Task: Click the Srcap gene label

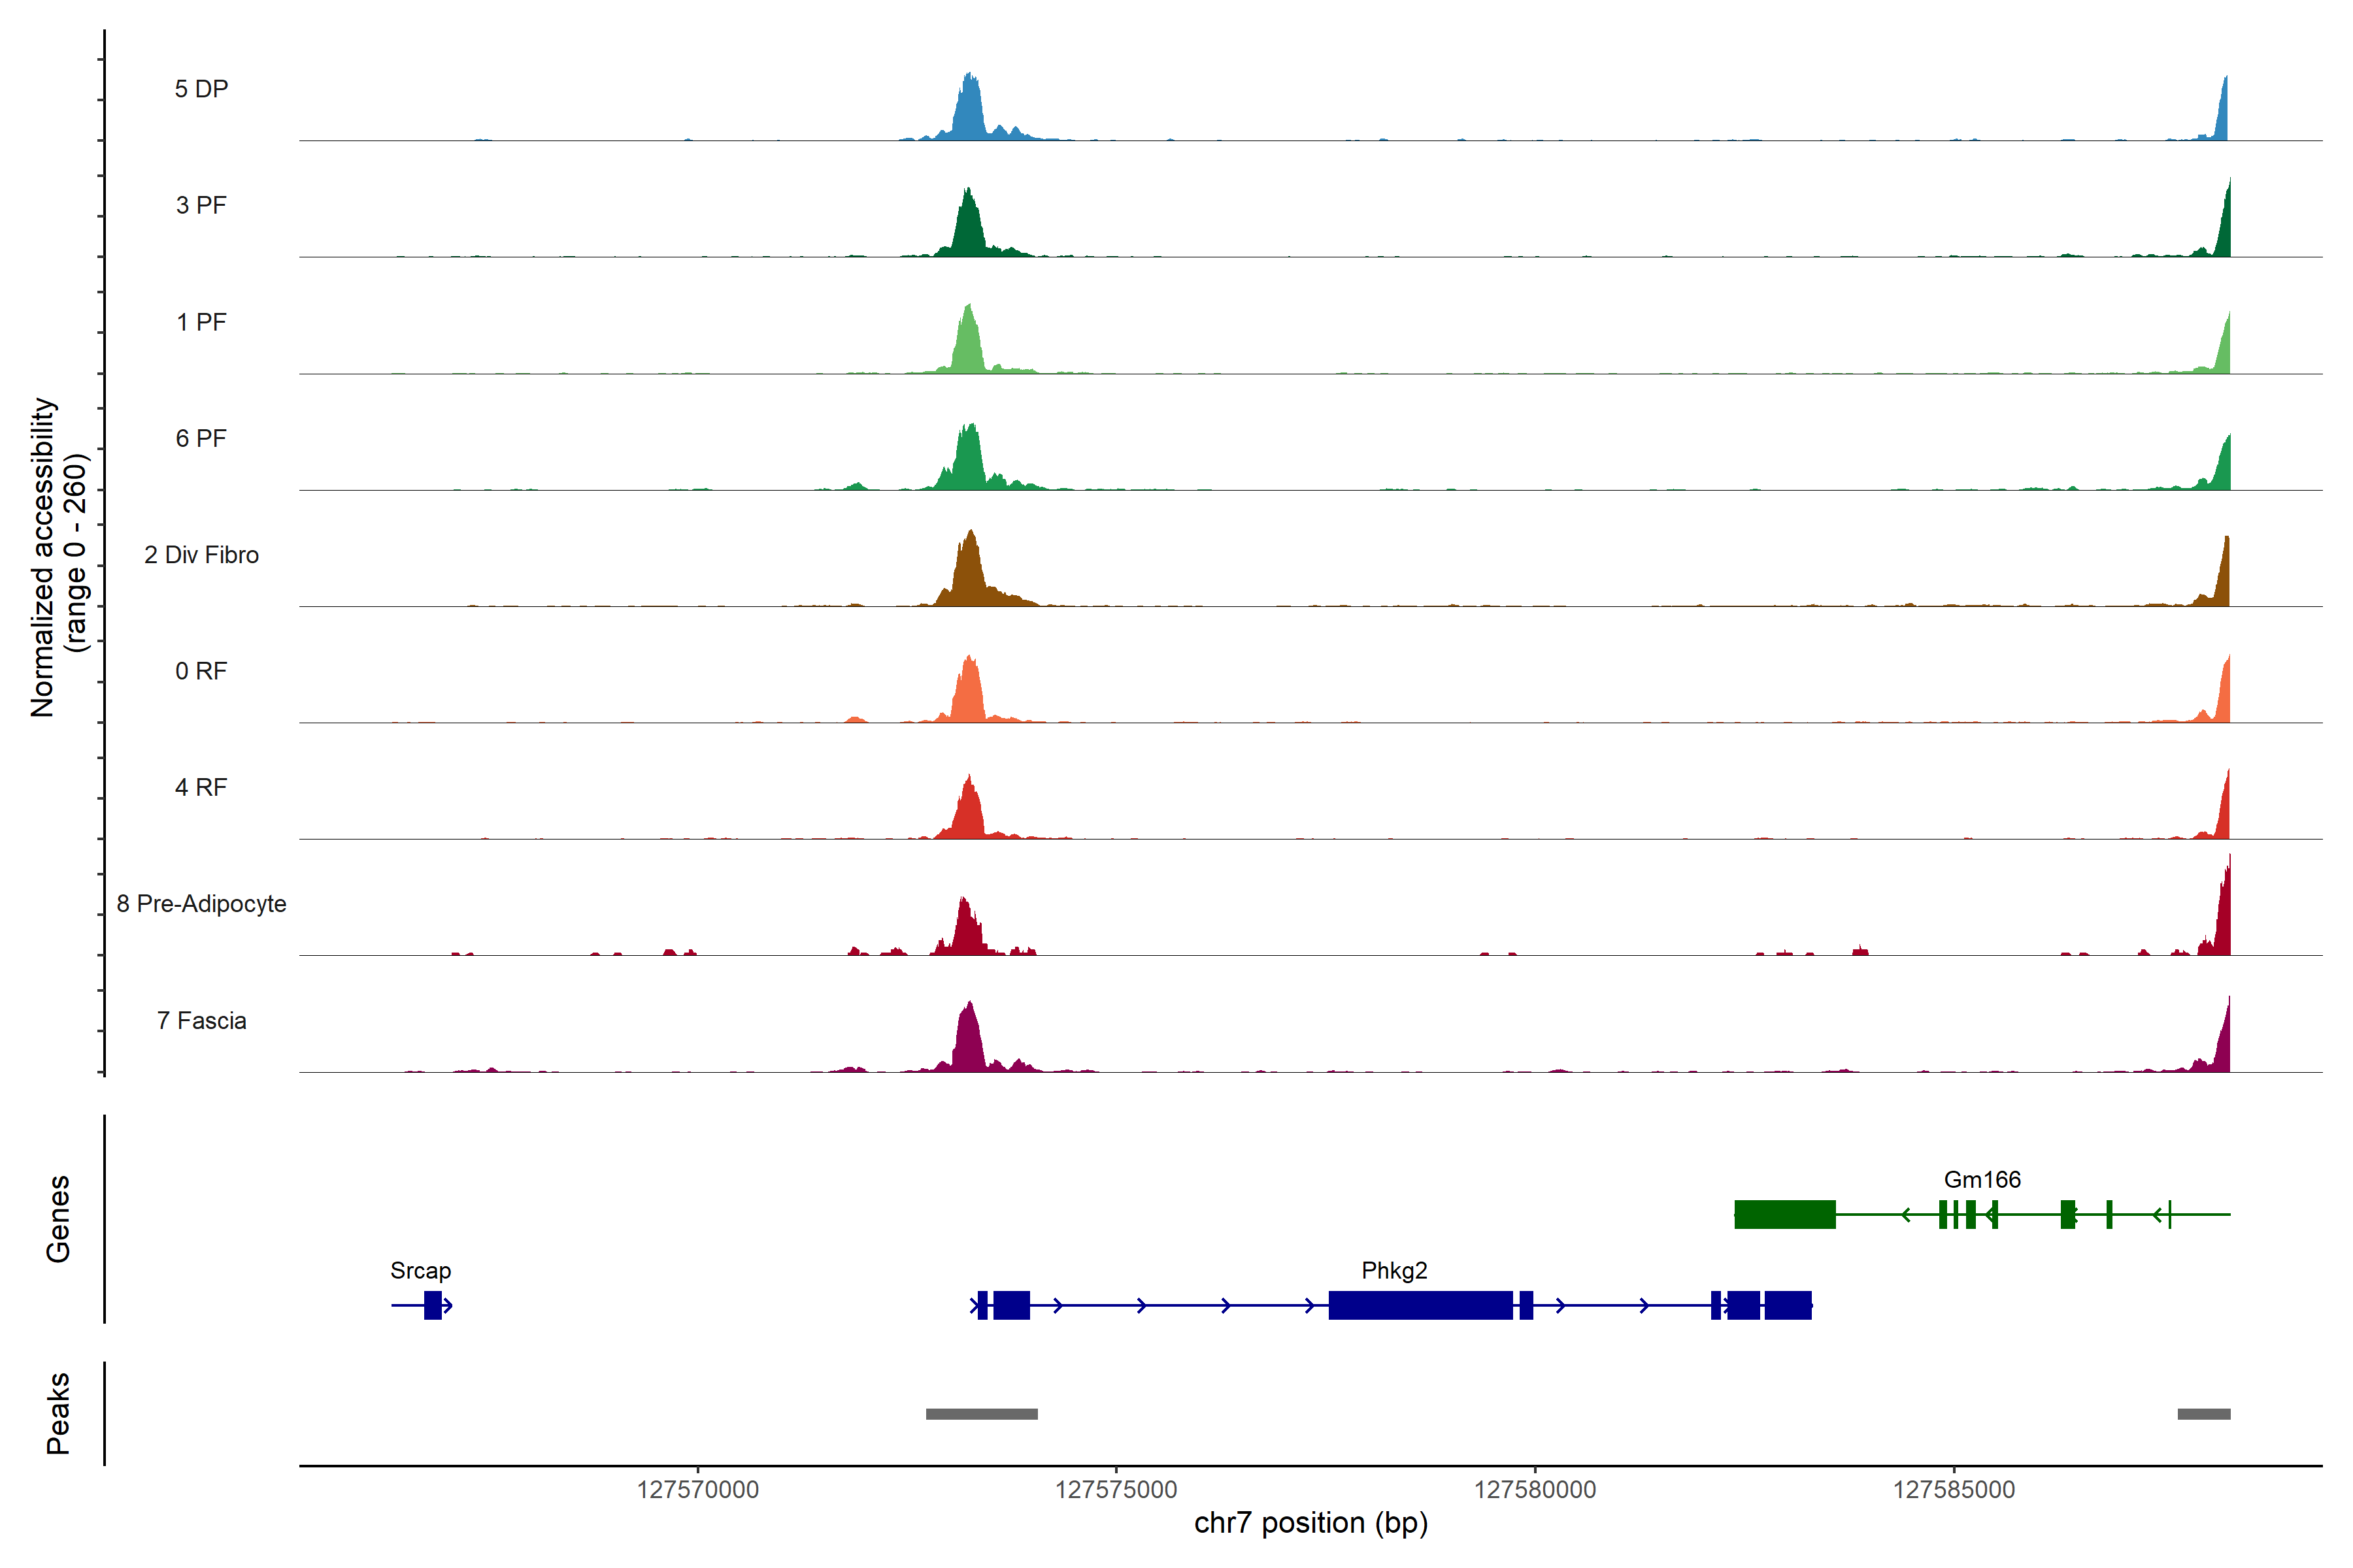Action: pyautogui.click(x=420, y=1270)
